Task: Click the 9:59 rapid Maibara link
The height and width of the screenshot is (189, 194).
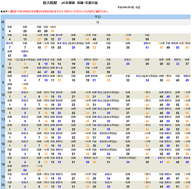Action: (x=25, y=88)
